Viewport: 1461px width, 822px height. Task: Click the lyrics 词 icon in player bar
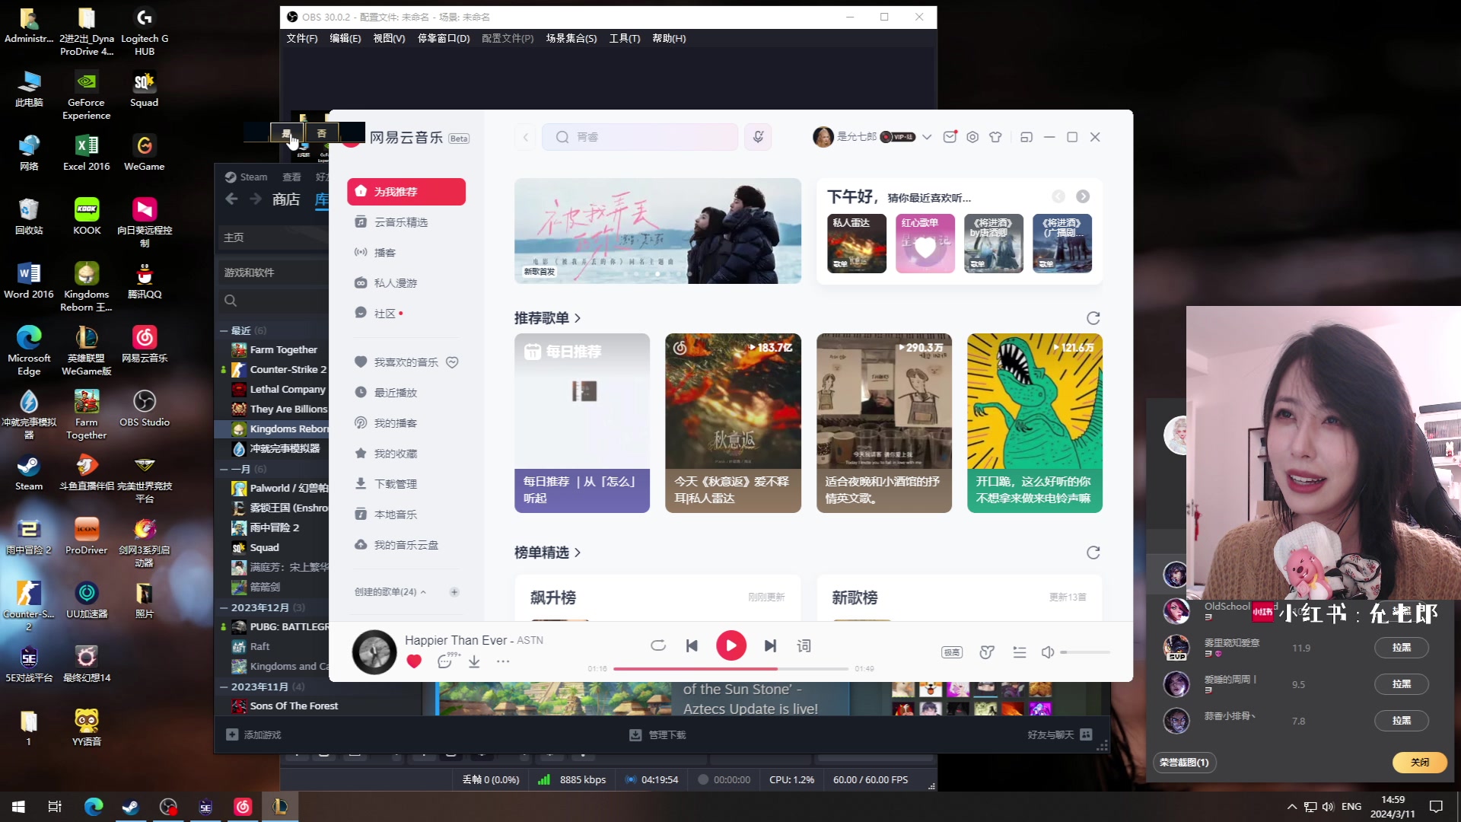click(x=804, y=646)
